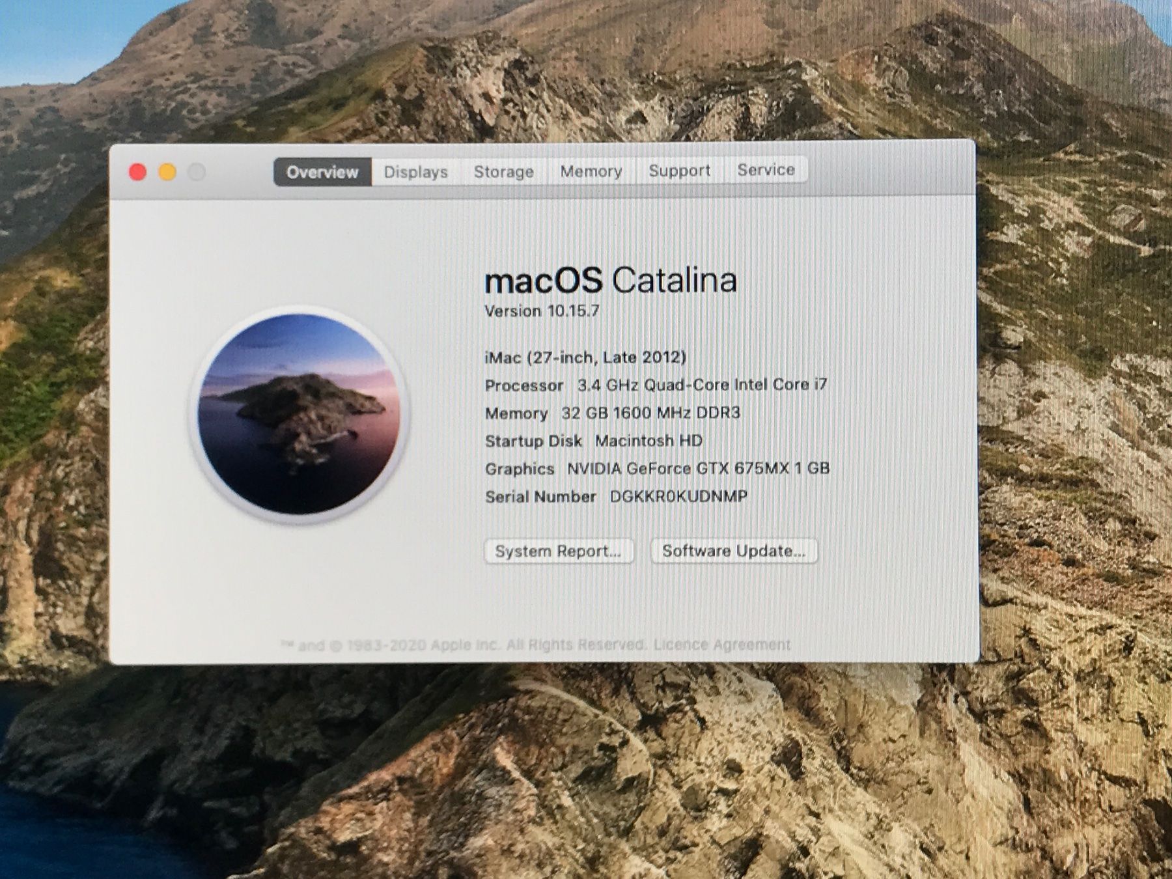Screen dimensions: 1172x879
Task: Switch to the Overview tab
Action: point(322,172)
